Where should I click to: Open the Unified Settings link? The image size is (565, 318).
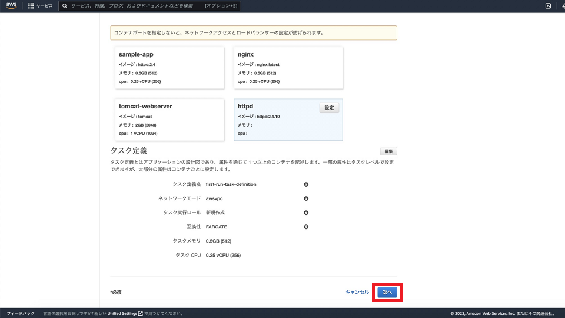125,313
